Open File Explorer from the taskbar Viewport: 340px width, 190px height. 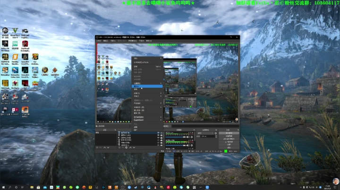coord(32,187)
